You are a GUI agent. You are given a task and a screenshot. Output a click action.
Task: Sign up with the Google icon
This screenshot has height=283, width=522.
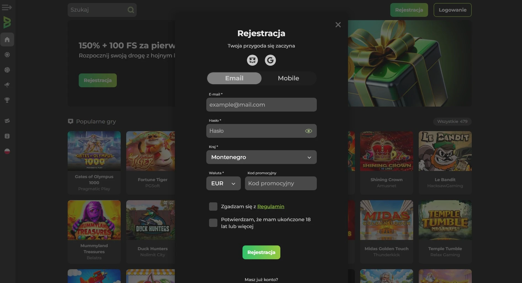click(x=270, y=60)
